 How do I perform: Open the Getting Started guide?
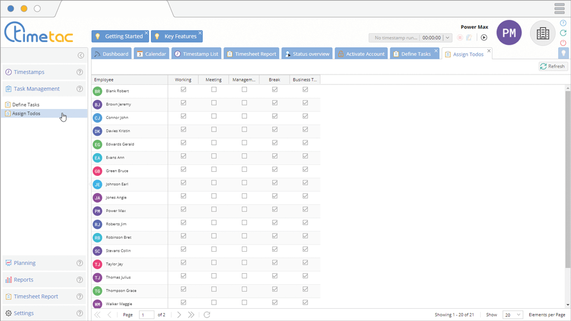coord(120,36)
